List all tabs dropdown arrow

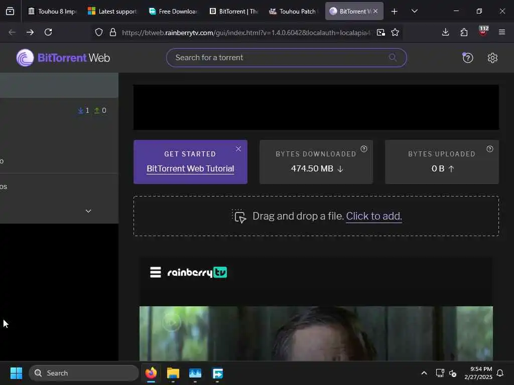[414, 11]
